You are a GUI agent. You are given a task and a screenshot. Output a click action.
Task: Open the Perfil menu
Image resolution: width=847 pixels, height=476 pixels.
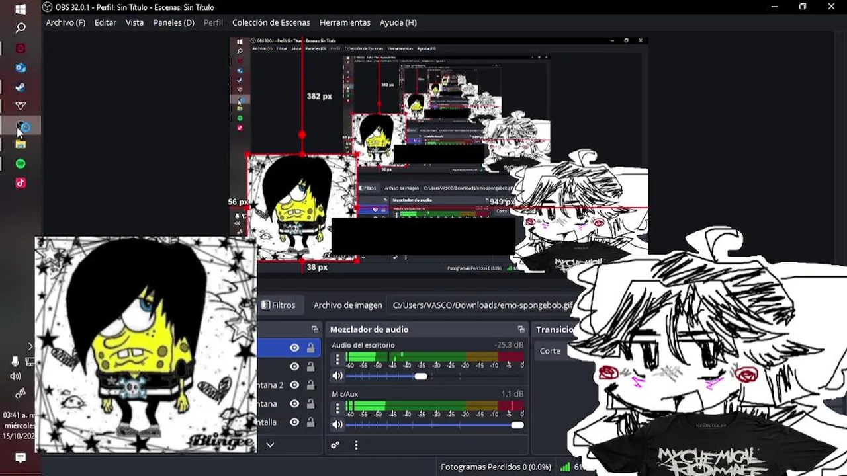[x=213, y=22]
